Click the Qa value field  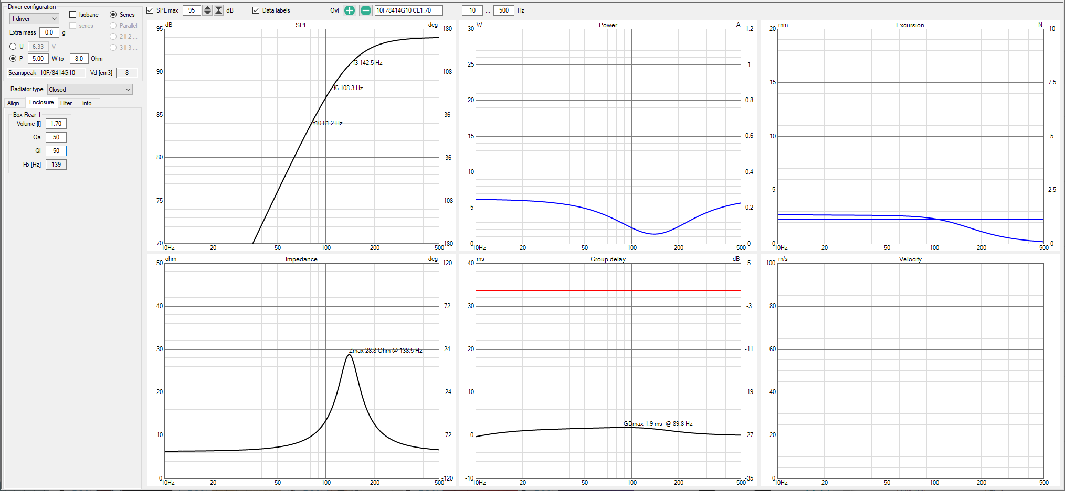(56, 137)
